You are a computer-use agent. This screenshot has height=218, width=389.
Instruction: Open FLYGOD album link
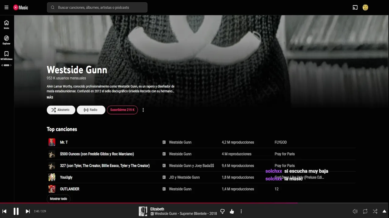coord(281,142)
